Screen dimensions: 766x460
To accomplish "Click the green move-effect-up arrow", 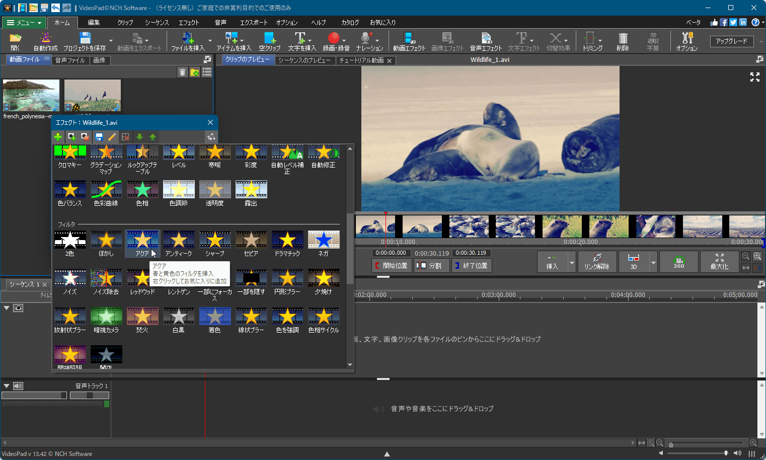I will (153, 137).
